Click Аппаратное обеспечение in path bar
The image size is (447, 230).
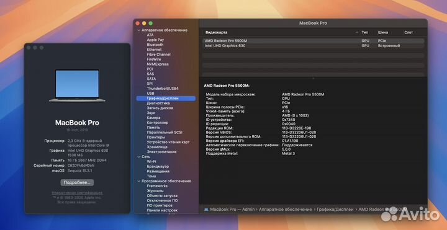(x=286, y=210)
